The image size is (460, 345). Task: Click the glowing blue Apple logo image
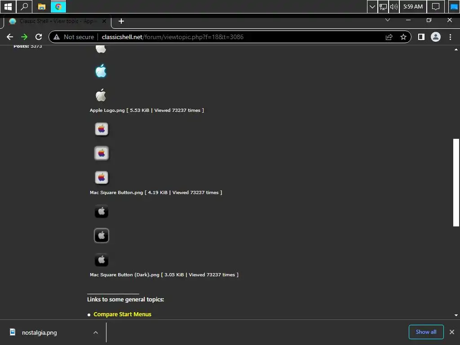(101, 71)
